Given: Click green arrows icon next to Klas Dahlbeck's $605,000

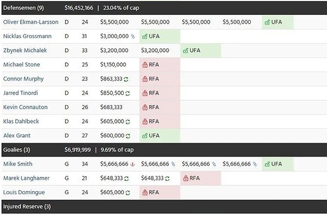Looking at the screenshot, I should pos(128,122).
